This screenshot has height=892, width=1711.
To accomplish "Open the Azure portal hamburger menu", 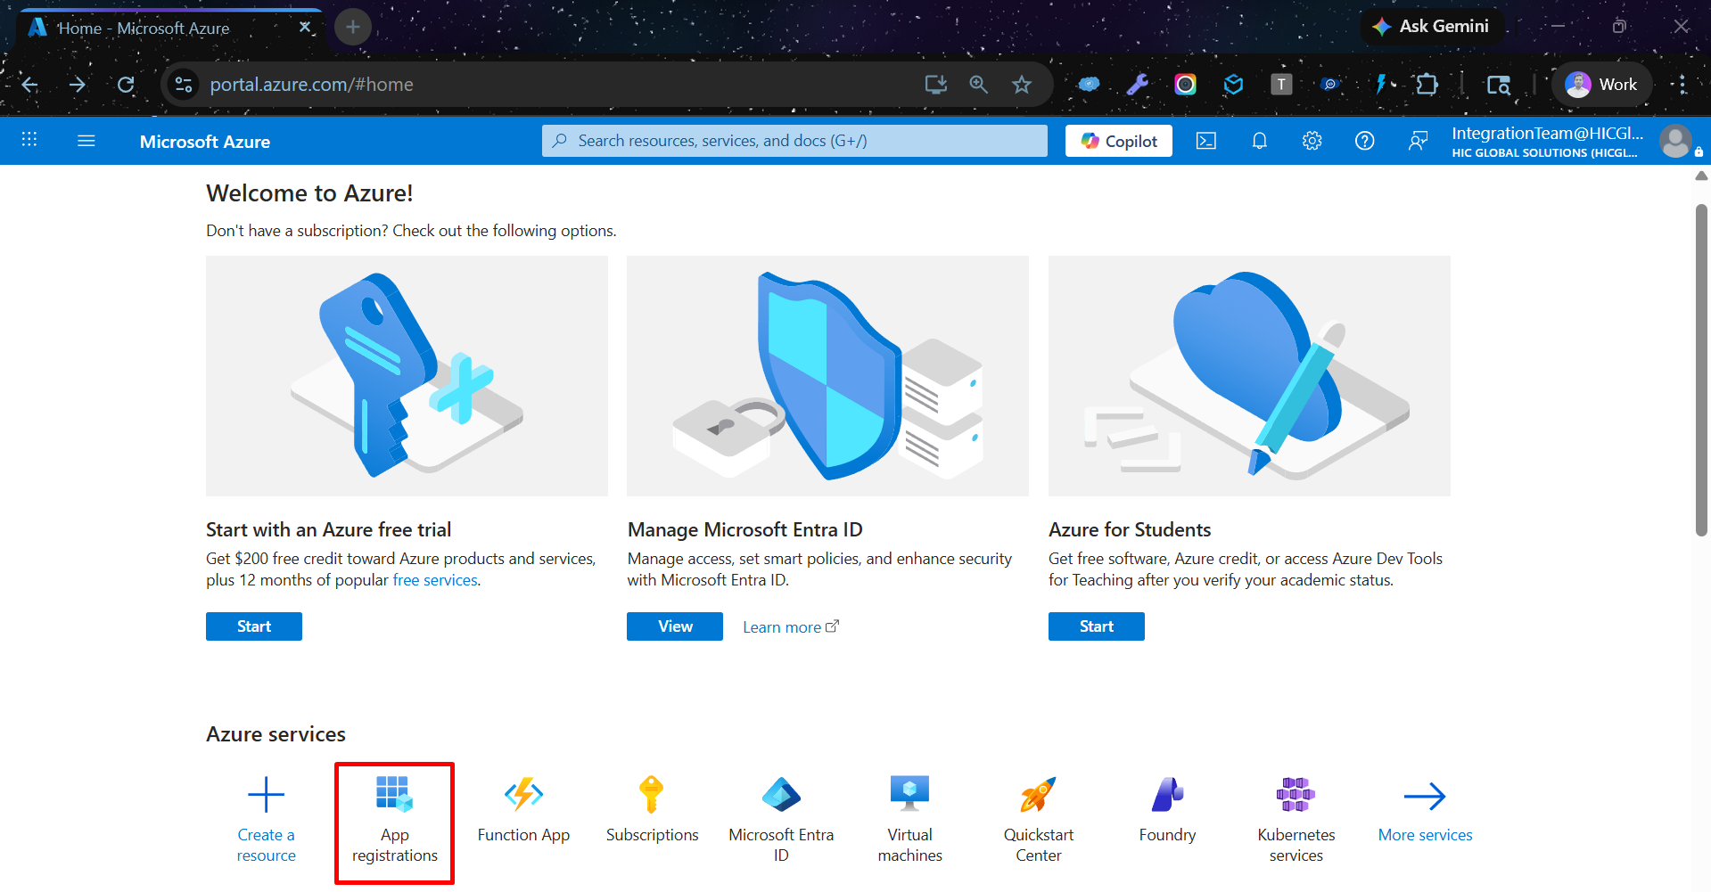I will click(86, 141).
